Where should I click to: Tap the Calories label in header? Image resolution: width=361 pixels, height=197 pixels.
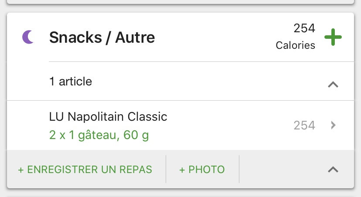(295, 45)
